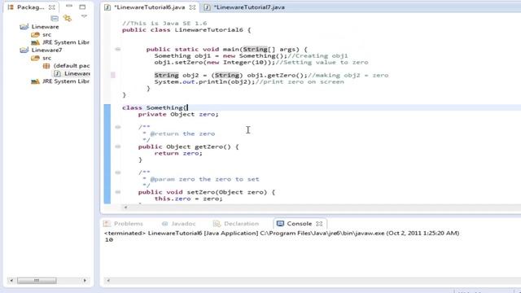Click editor horizontal scrollbar left arrow
The image size is (521, 293).
point(125,208)
